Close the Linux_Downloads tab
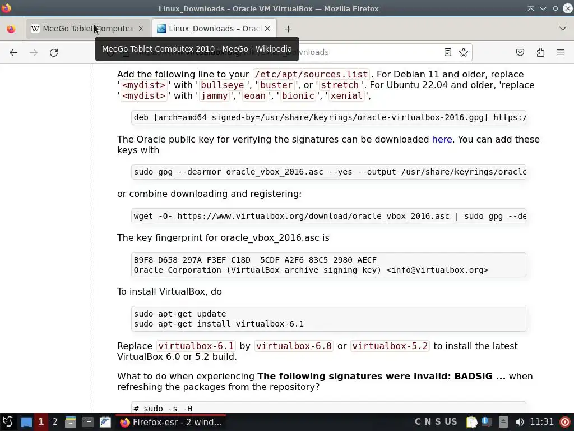Image resolution: width=574 pixels, height=431 pixels. 267,29
